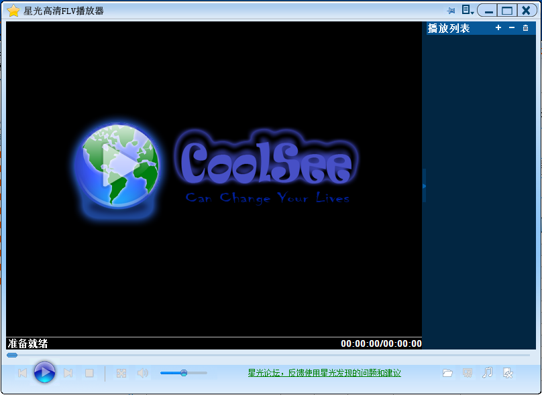Seek using the playback progress bar handle
Image resolution: width=542 pixels, height=395 pixels.
(12, 355)
